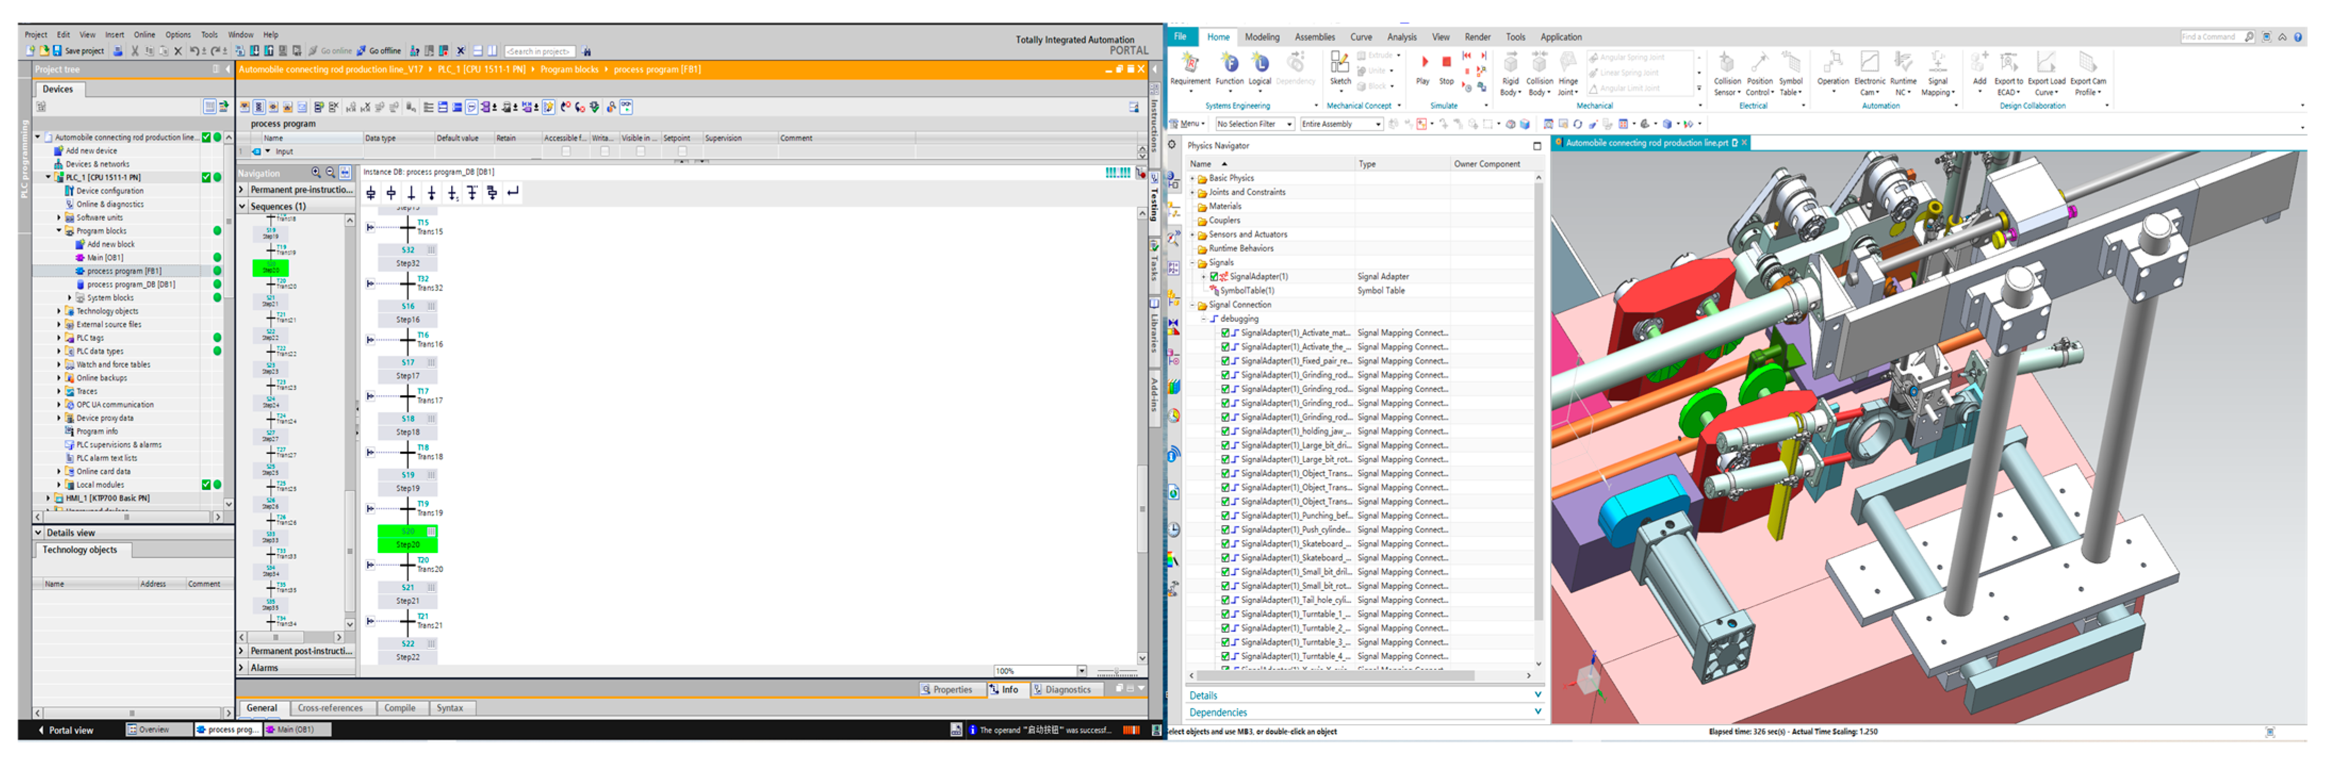Toggle SignalAdapter(1)_Push_cylinde connection checkbox
This screenshot has width=2326, height=762.
click(x=1225, y=530)
